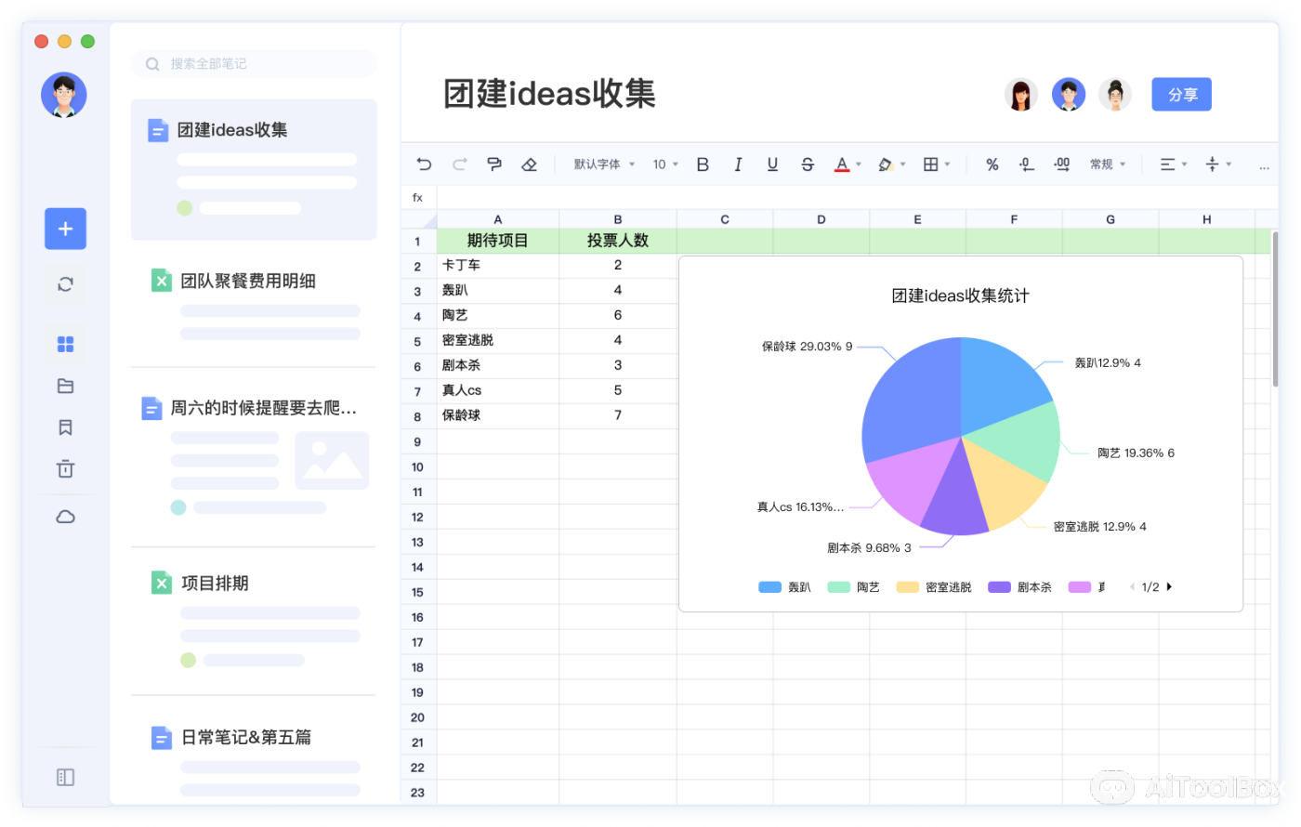The width and height of the screenshot is (1301, 827).
Task: Toggle italic formatting
Action: click(738, 164)
